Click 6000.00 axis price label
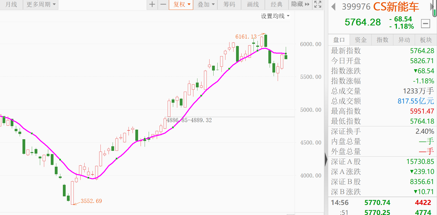This screenshot has height=215, width=437. tap(311, 44)
